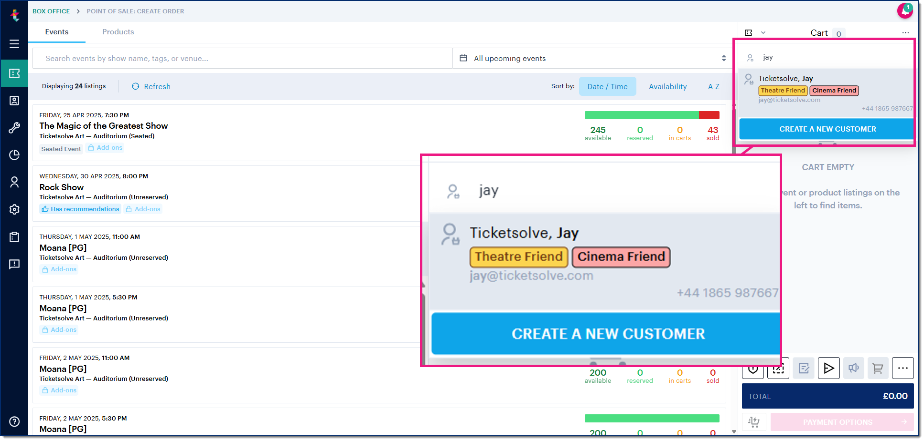924x441 pixels.
Task: Click the 43 sold count
Action: 713,133
